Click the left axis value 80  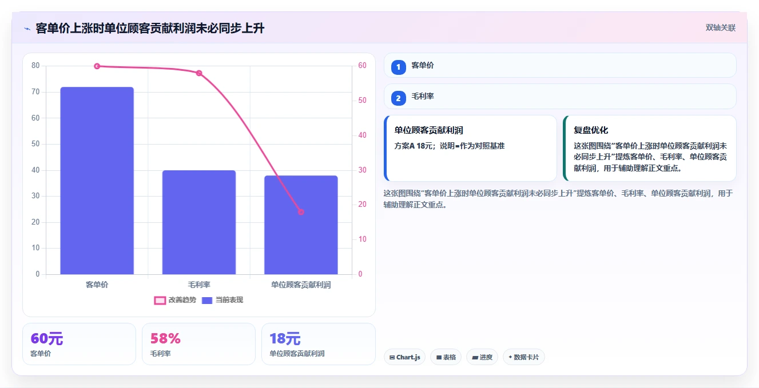coord(35,66)
